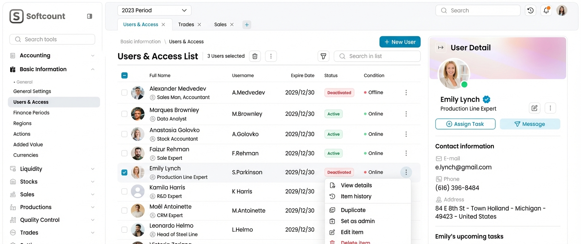Screen dimensions: 581x244
Task: Check the box for Alexander Medvedev
Action: [x=124, y=93]
